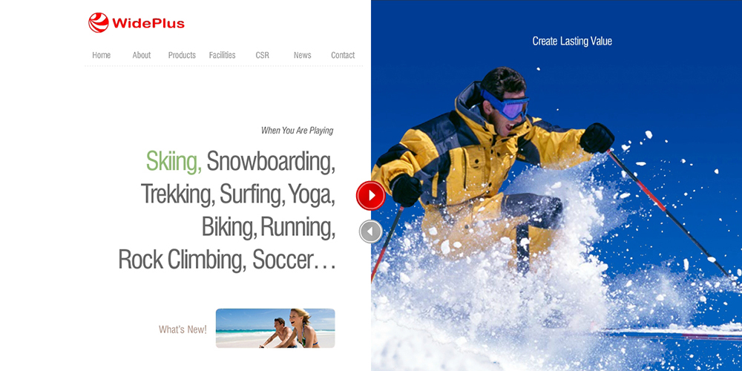
Task: Open the Contact page link
Action: pyautogui.click(x=343, y=55)
